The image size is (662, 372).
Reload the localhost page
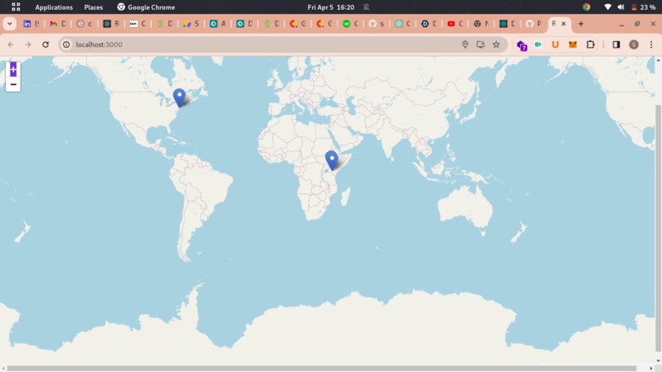45,44
